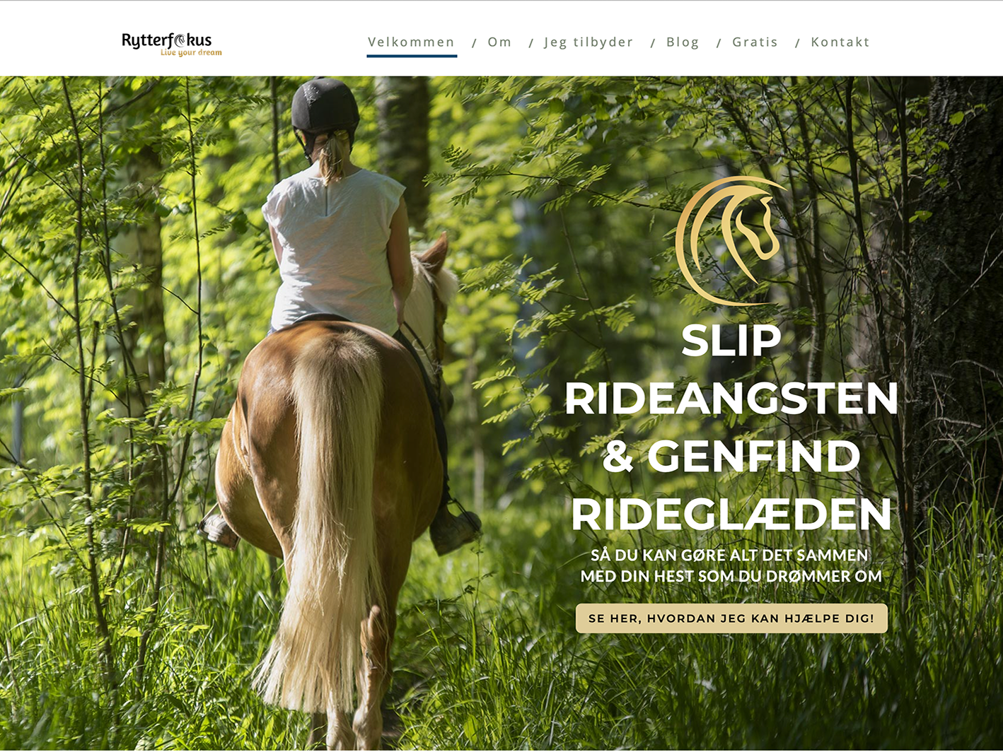Click the rider's black helmet
This screenshot has width=1003, height=752.
point(325,107)
